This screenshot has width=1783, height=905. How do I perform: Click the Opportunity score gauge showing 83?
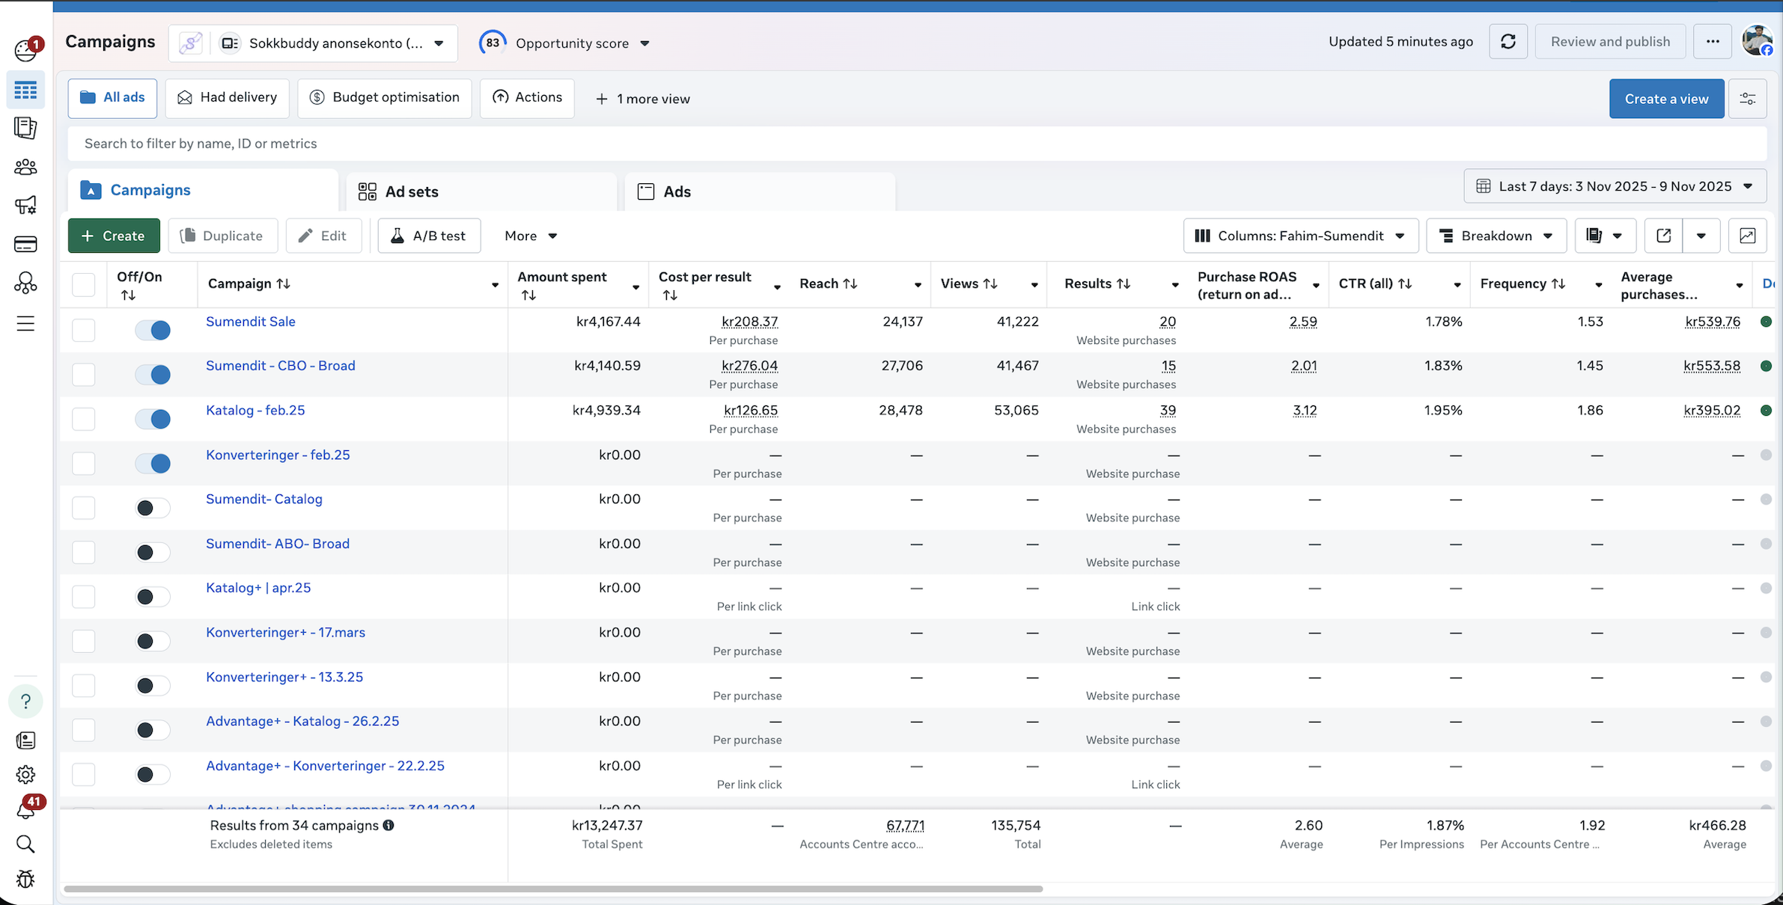[x=492, y=42]
